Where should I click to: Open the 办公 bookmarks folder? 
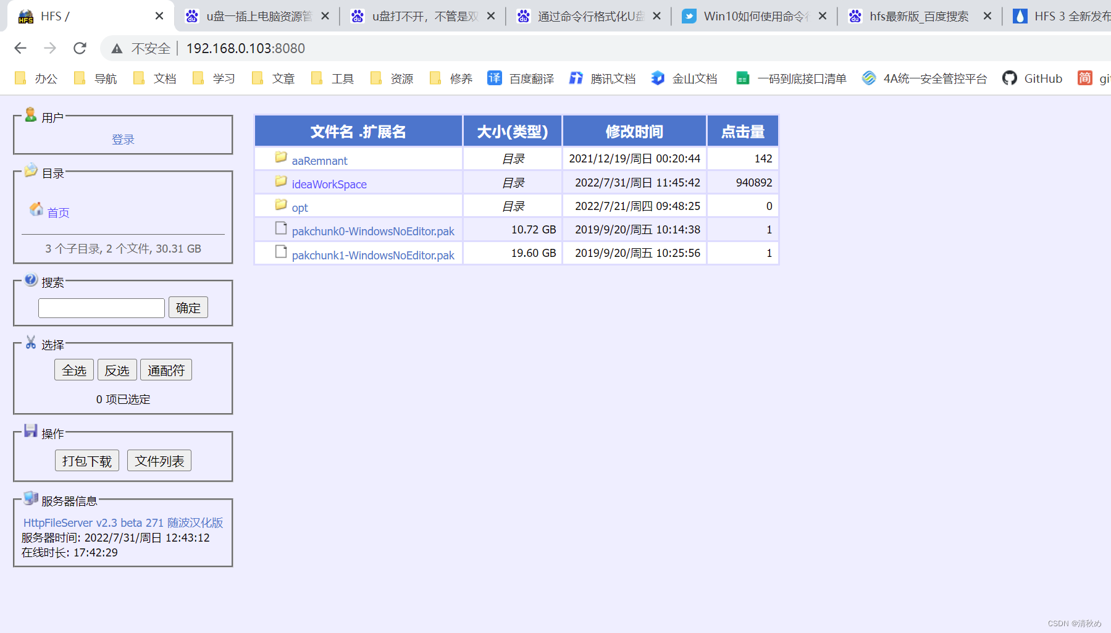point(38,78)
